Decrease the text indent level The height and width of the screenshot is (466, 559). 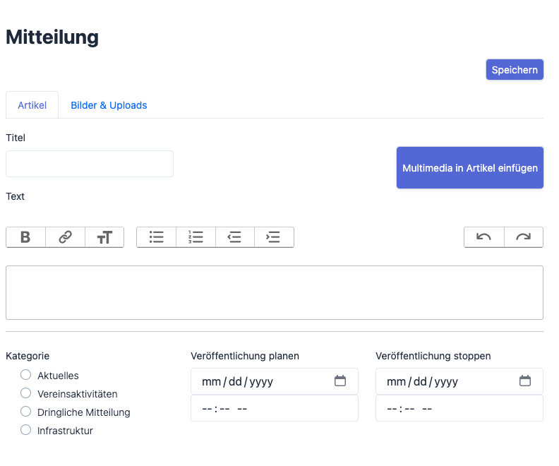(x=235, y=237)
